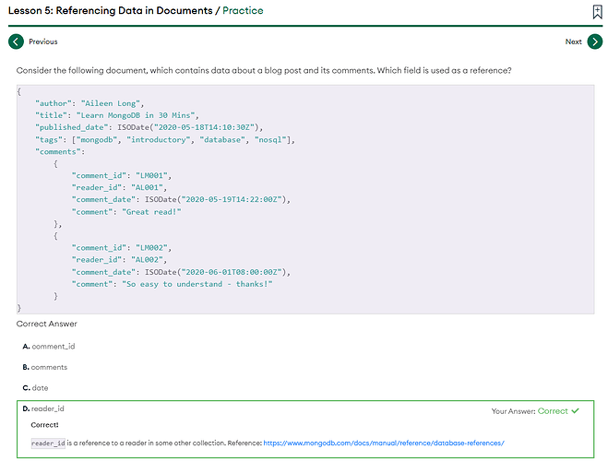
Task: Click the green Previous arrow circle icon
Action: (16, 41)
